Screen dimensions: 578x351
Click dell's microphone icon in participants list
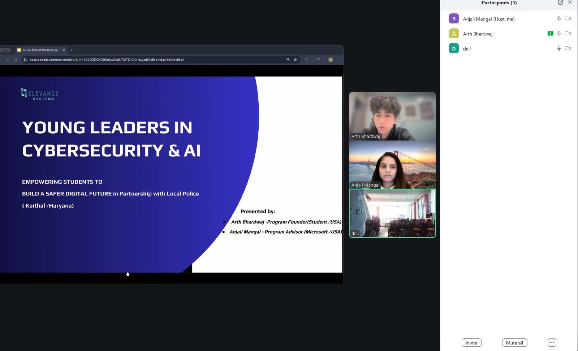click(x=559, y=48)
